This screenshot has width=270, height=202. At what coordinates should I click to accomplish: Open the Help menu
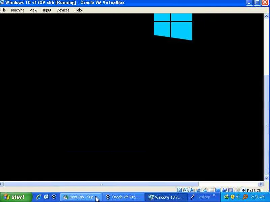(x=78, y=10)
